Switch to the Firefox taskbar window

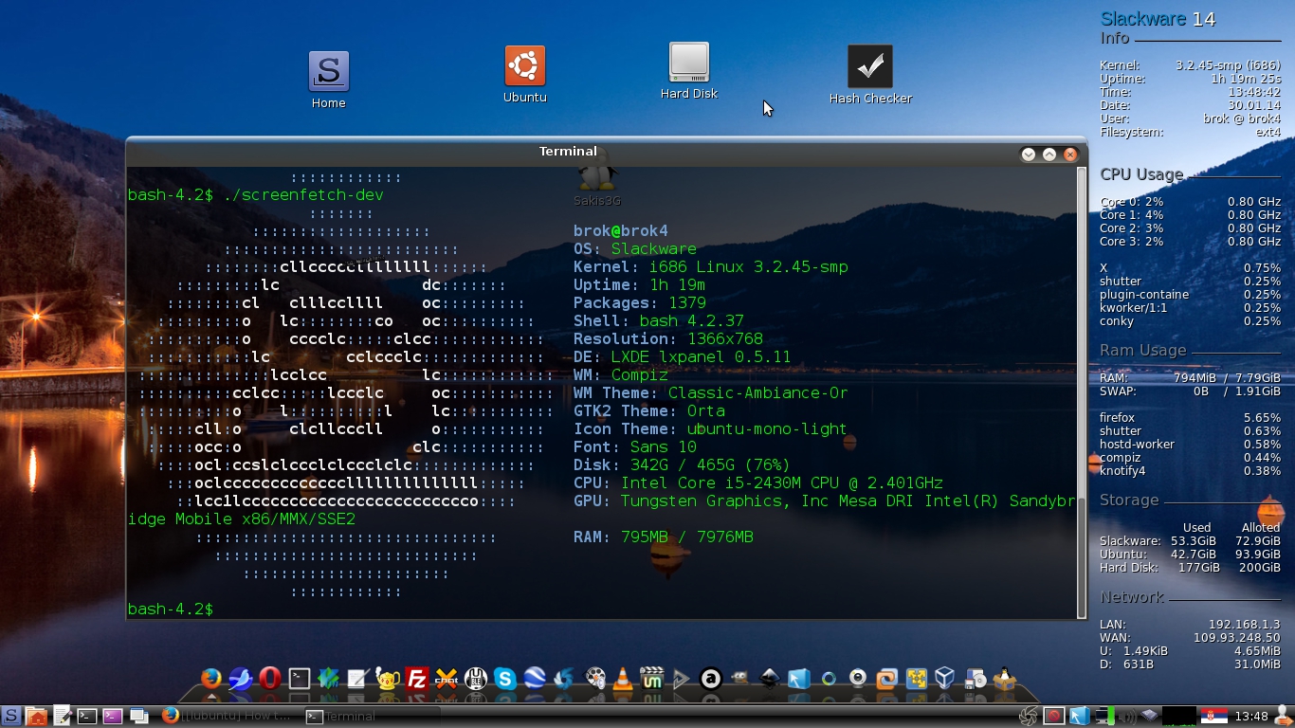(226, 716)
